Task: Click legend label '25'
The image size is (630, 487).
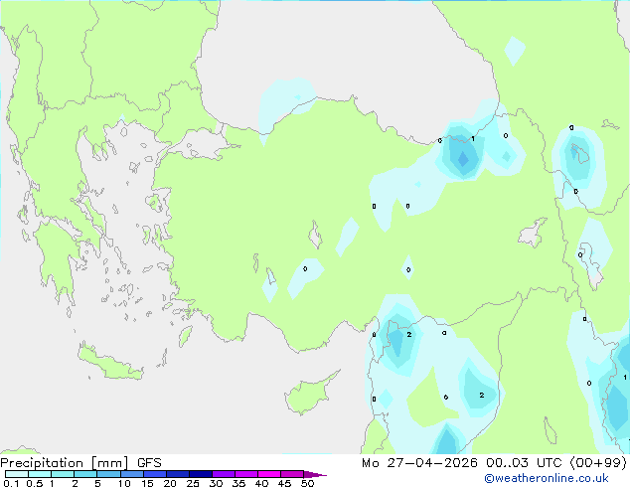Action: coord(193,483)
